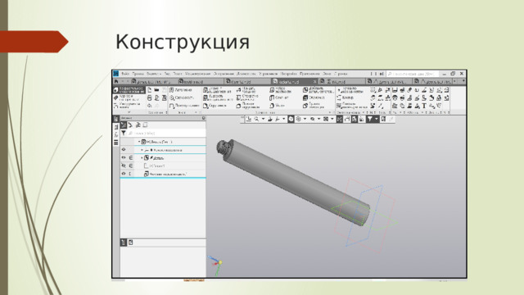The image size is (524, 295).
Task: Click the pin icon on tree panel header
Action: point(203,118)
